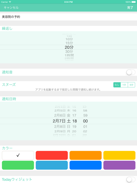Tap the 通知日時 section header

pyautogui.click(x=9, y=99)
